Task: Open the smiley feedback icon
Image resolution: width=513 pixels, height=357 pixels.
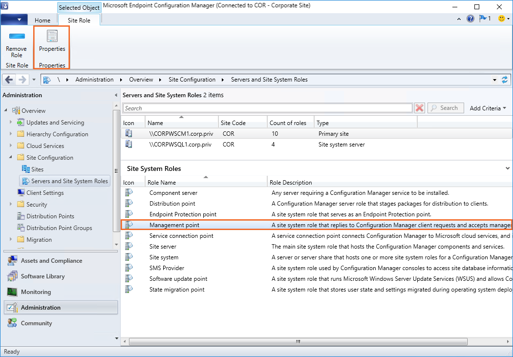Action: pos(501,19)
